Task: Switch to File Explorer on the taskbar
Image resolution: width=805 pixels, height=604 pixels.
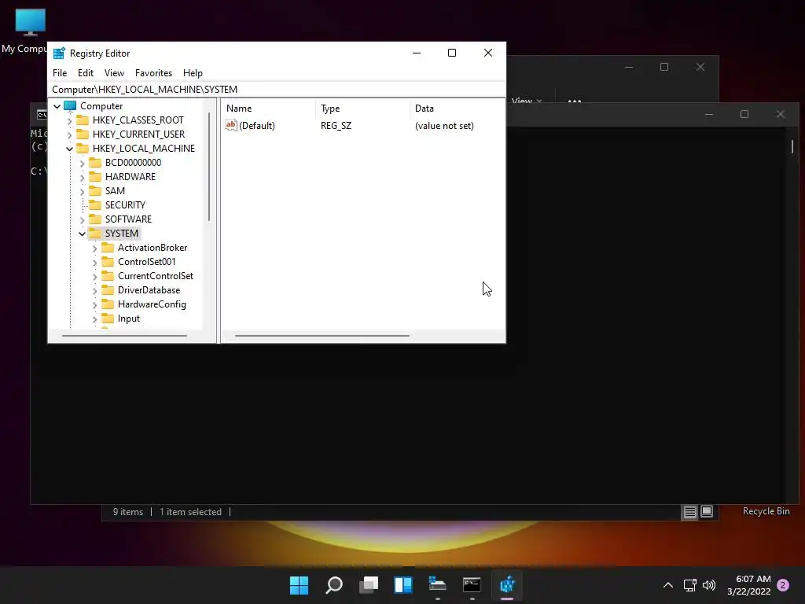Action: 437,584
